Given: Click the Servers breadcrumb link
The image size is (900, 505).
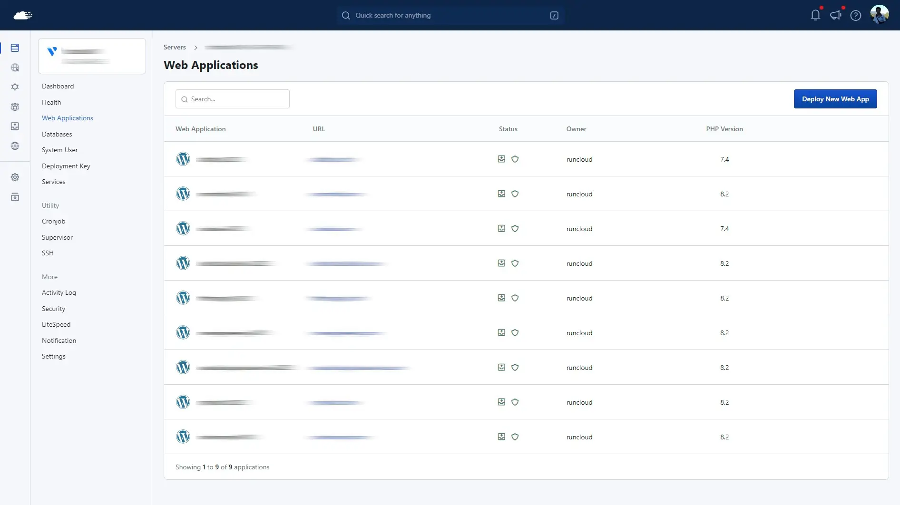Looking at the screenshot, I should [x=175, y=47].
